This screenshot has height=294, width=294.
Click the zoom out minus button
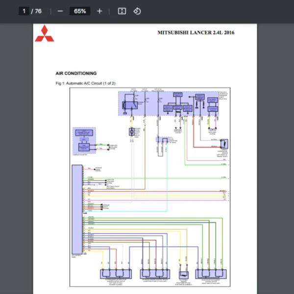pyautogui.click(x=60, y=11)
